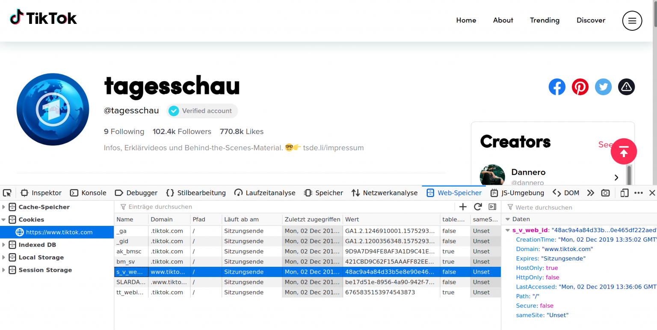Screen dimensions: 657x330
Task: Click the 'Einträge durchsuchen' filter field
Action: 285,207
